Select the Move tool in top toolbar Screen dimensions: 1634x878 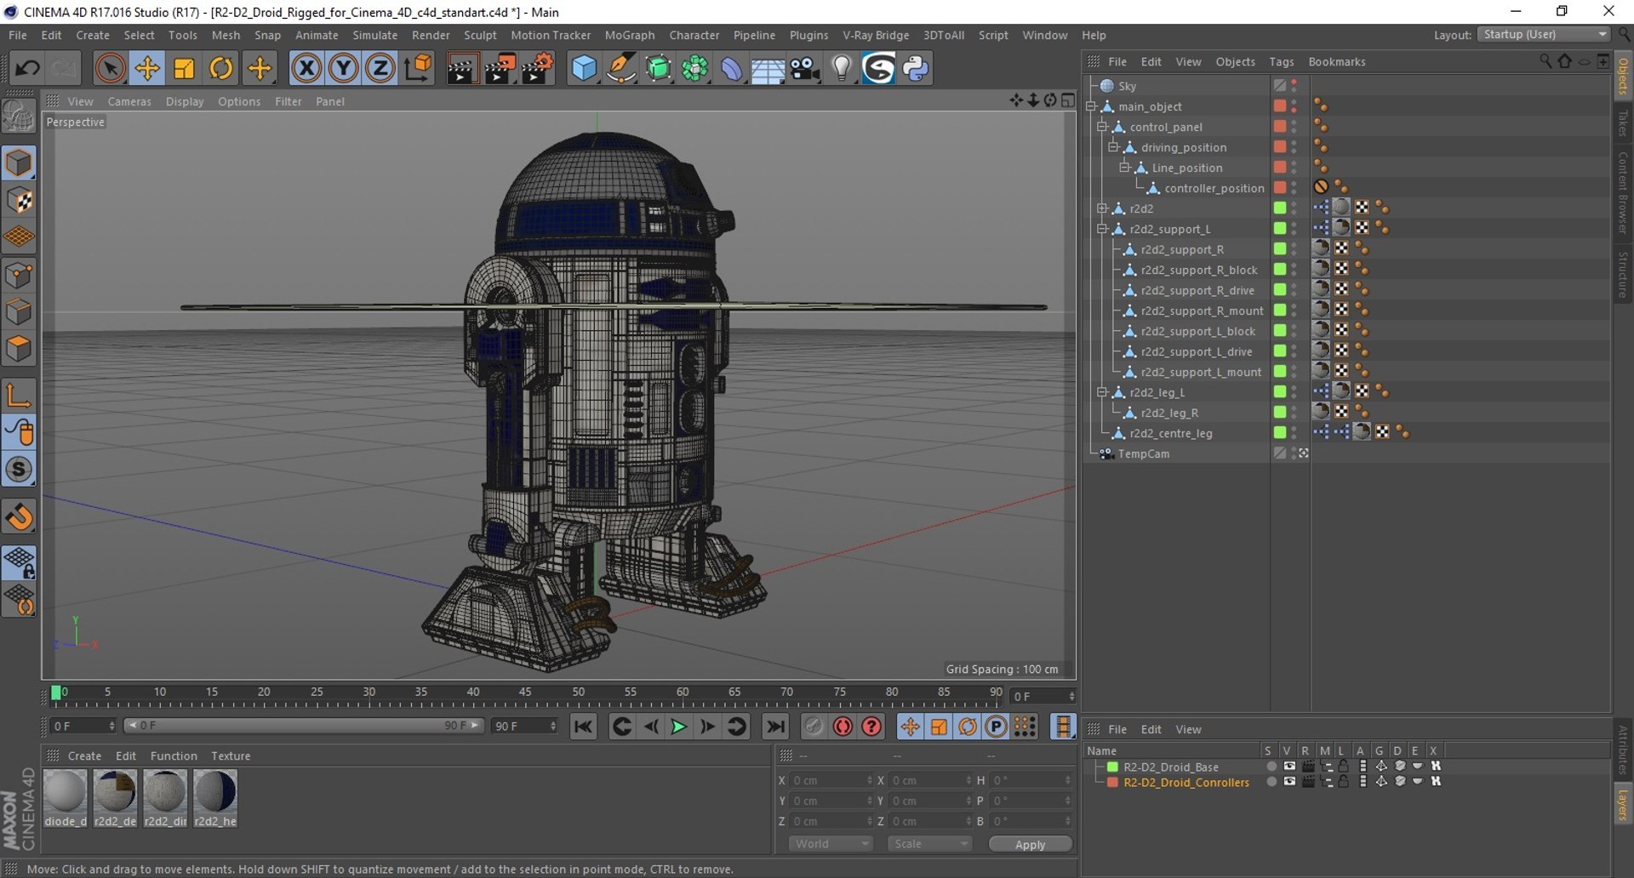click(147, 68)
